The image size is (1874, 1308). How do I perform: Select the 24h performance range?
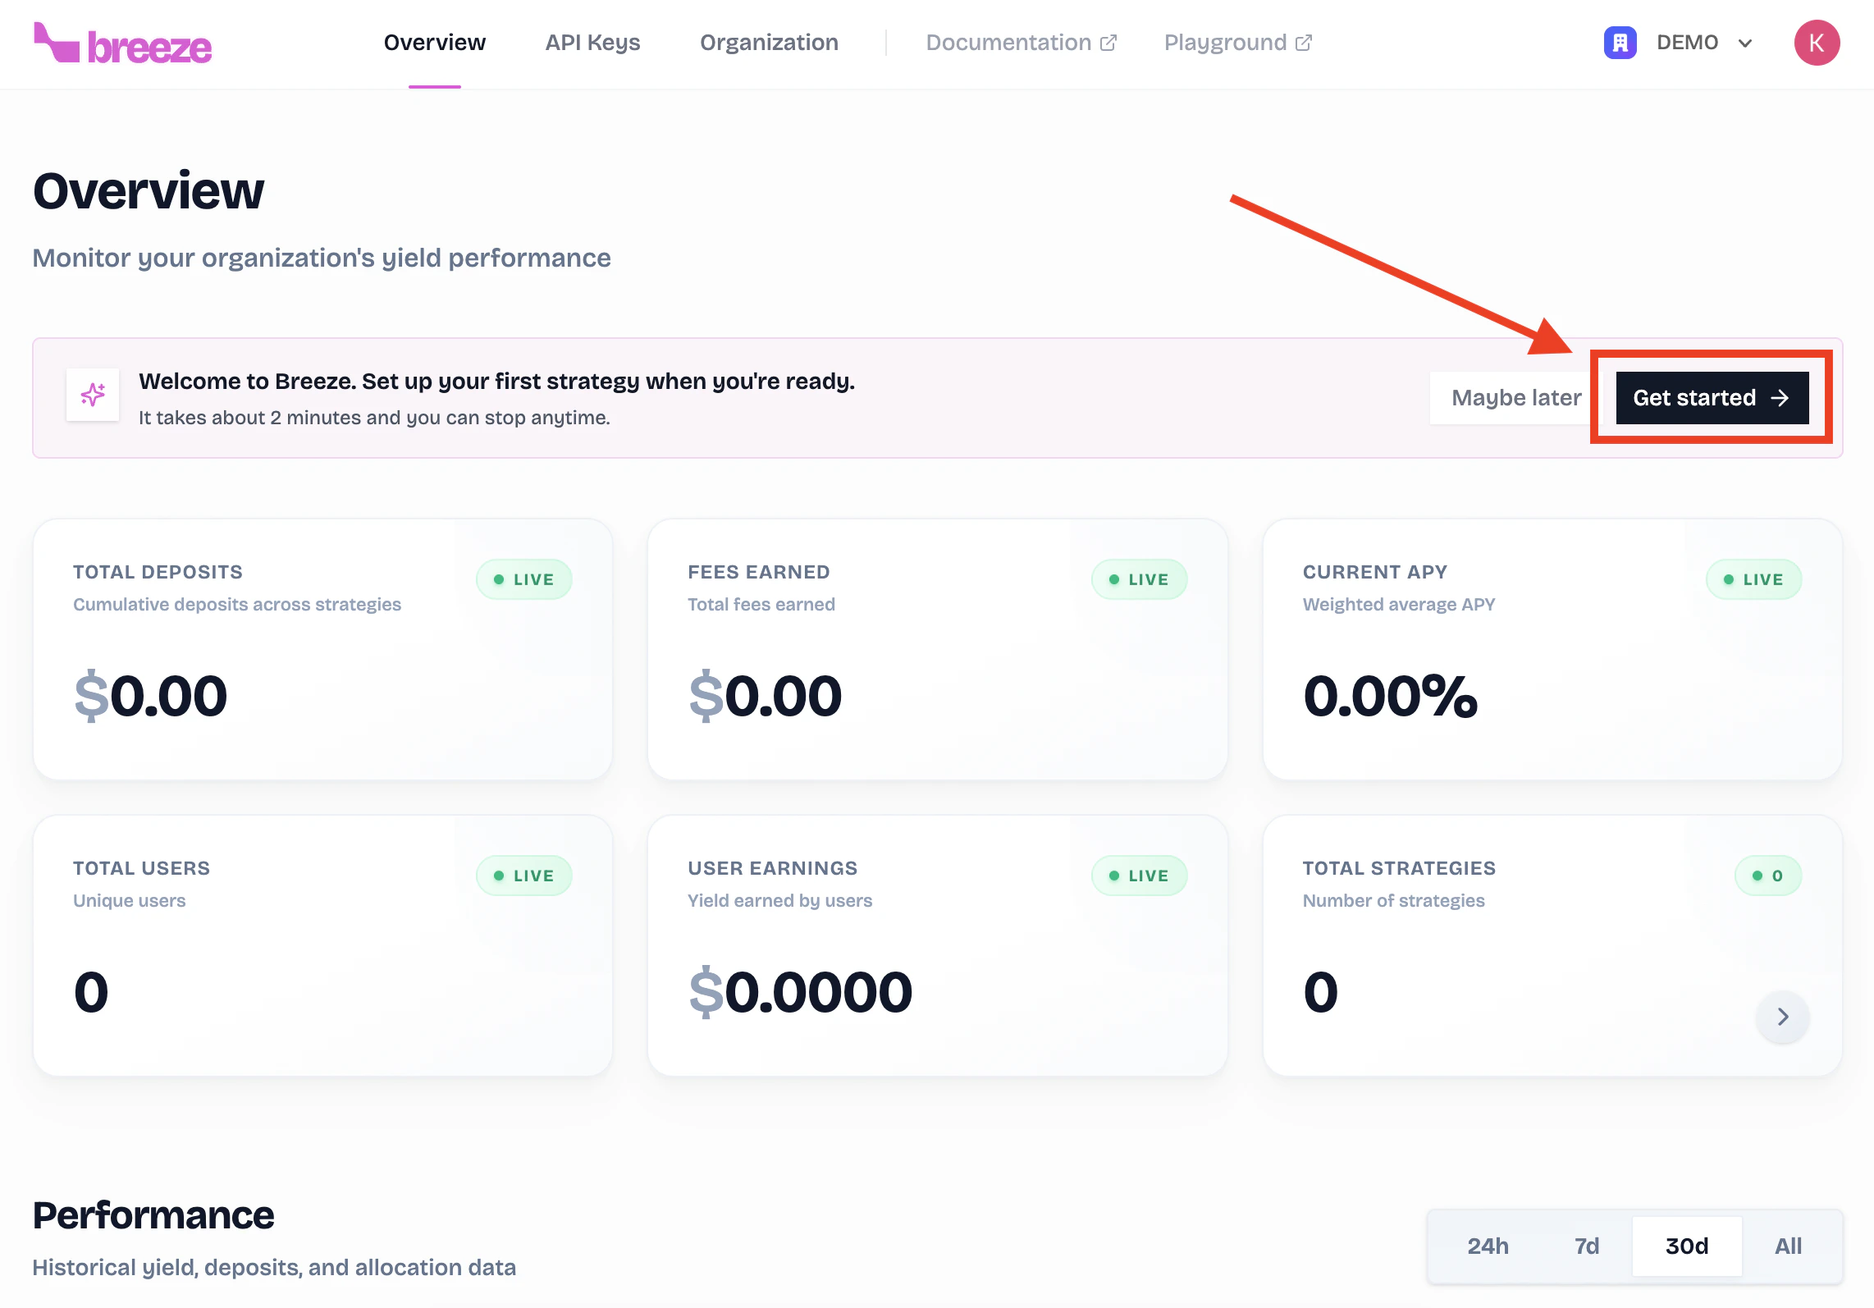tap(1488, 1246)
